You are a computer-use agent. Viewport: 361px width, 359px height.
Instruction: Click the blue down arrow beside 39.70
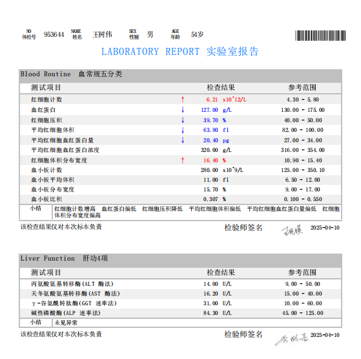(183, 120)
